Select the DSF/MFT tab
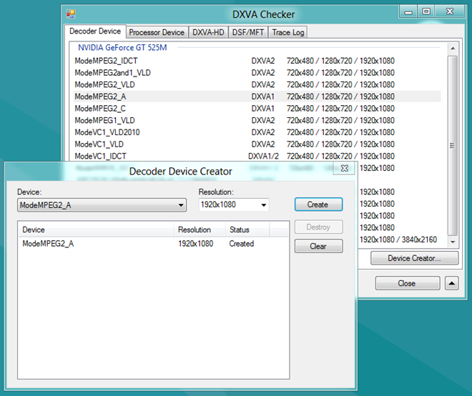The width and height of the screenshot is (472, 396). [x=247, y=32]
